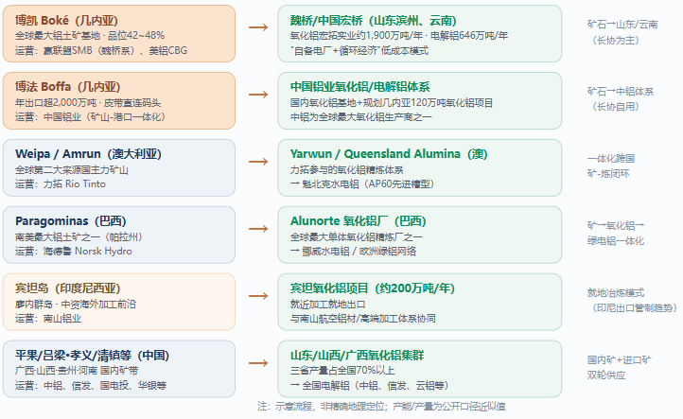This screenshot has width=683, height=419.
Task: Click '→ 全国电解铝 (中铝、信发、云铝等)'
Action: [369, 385]
